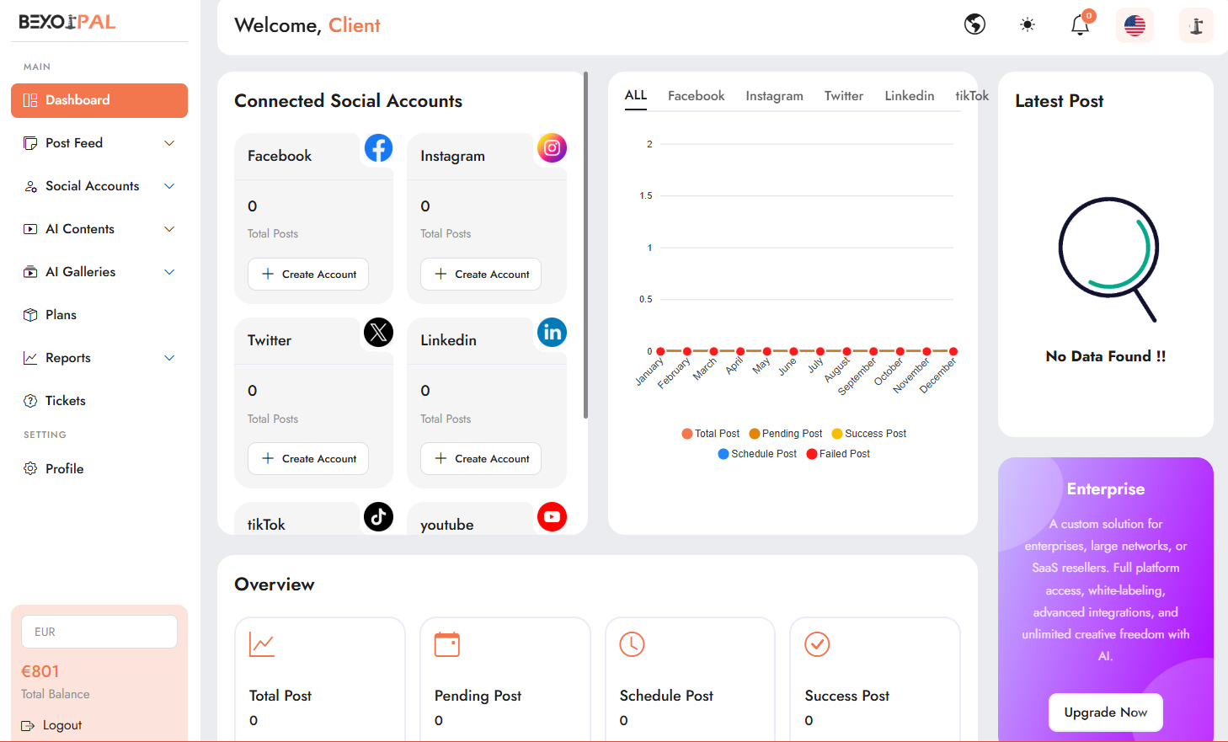This screenshot has height=742, width=1228.
Task: Click the AI Galleries sidebar icon
Action: tap(30, 272)
